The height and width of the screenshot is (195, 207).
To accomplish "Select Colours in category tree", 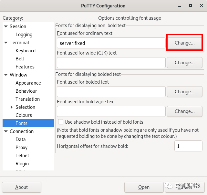I will click(x=24, y=115).
